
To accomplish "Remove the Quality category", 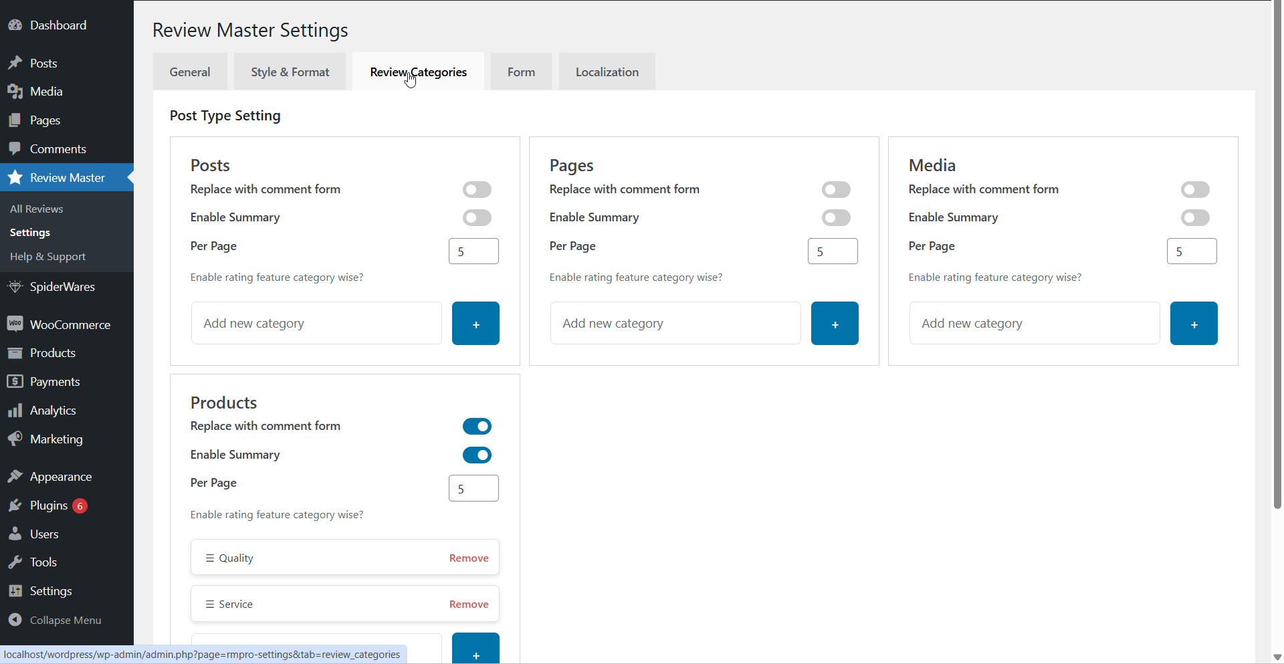I will (469, 558).
